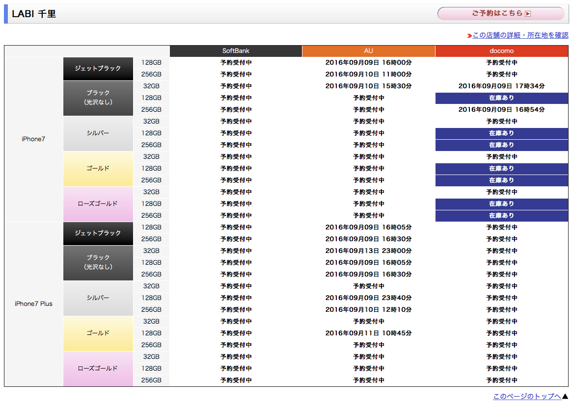
Task: Click the ご予約はこちら reservation button
Action: [x=501, y=14]
